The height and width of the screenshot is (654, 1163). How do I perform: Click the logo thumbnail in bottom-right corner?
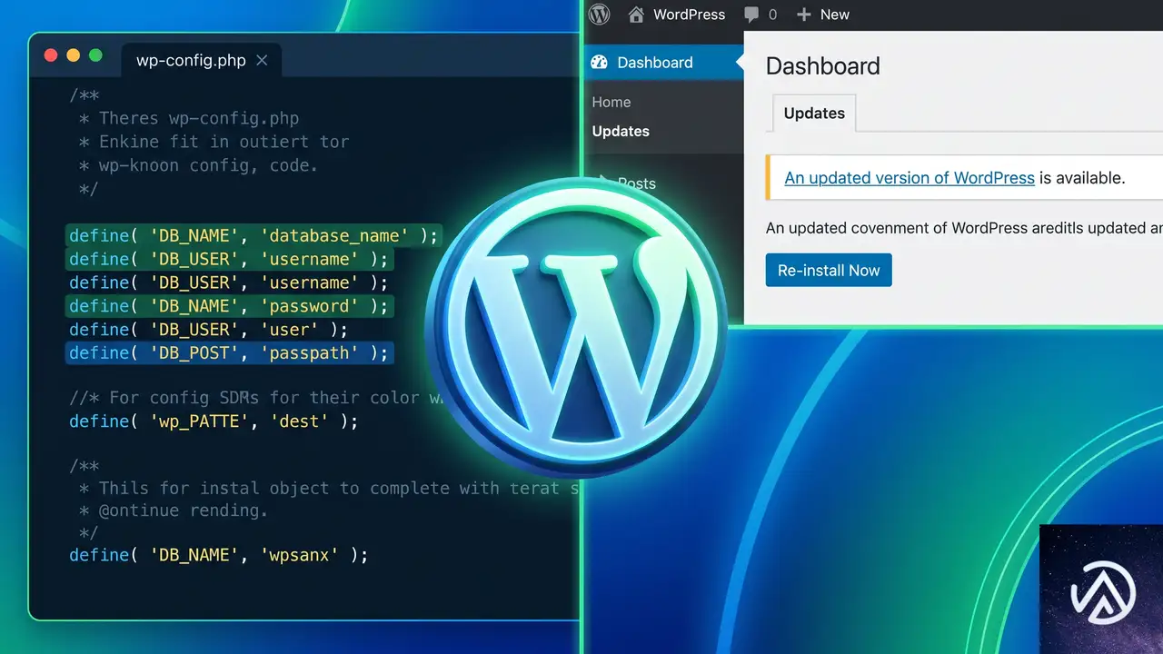pyautogui.click(x=1102, y=589)
